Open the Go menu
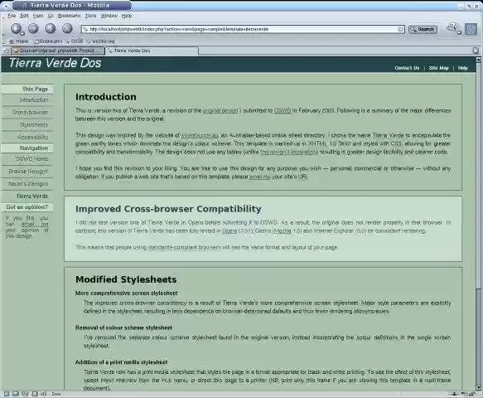This screenshot has height=398, width=483. 51,16
